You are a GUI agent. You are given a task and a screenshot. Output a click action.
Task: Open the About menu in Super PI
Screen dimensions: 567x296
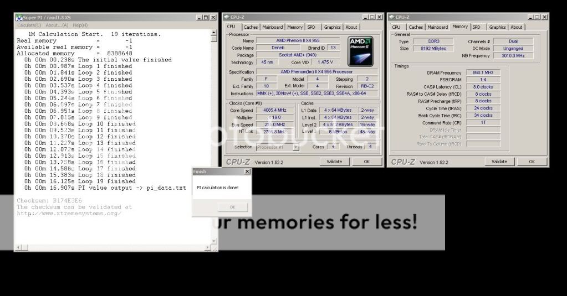57,25
